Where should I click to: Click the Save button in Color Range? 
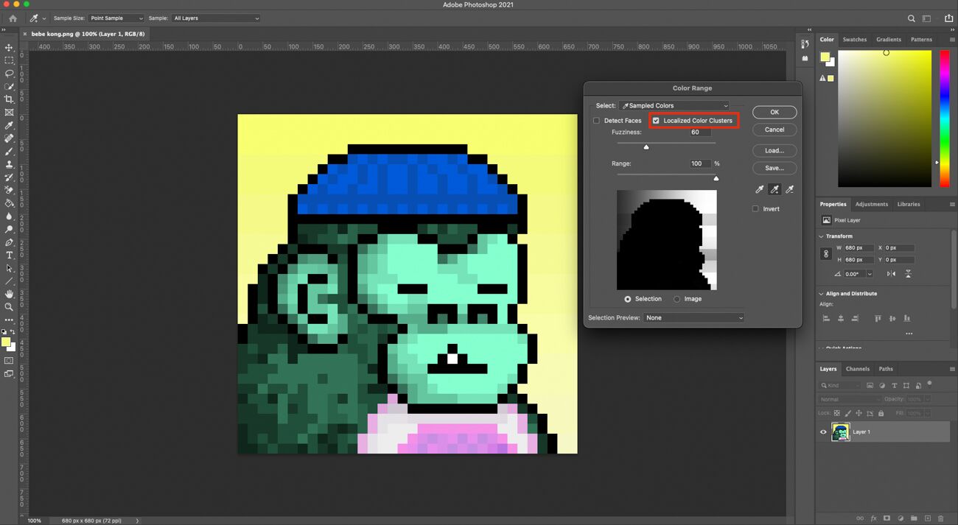[774, 168]
